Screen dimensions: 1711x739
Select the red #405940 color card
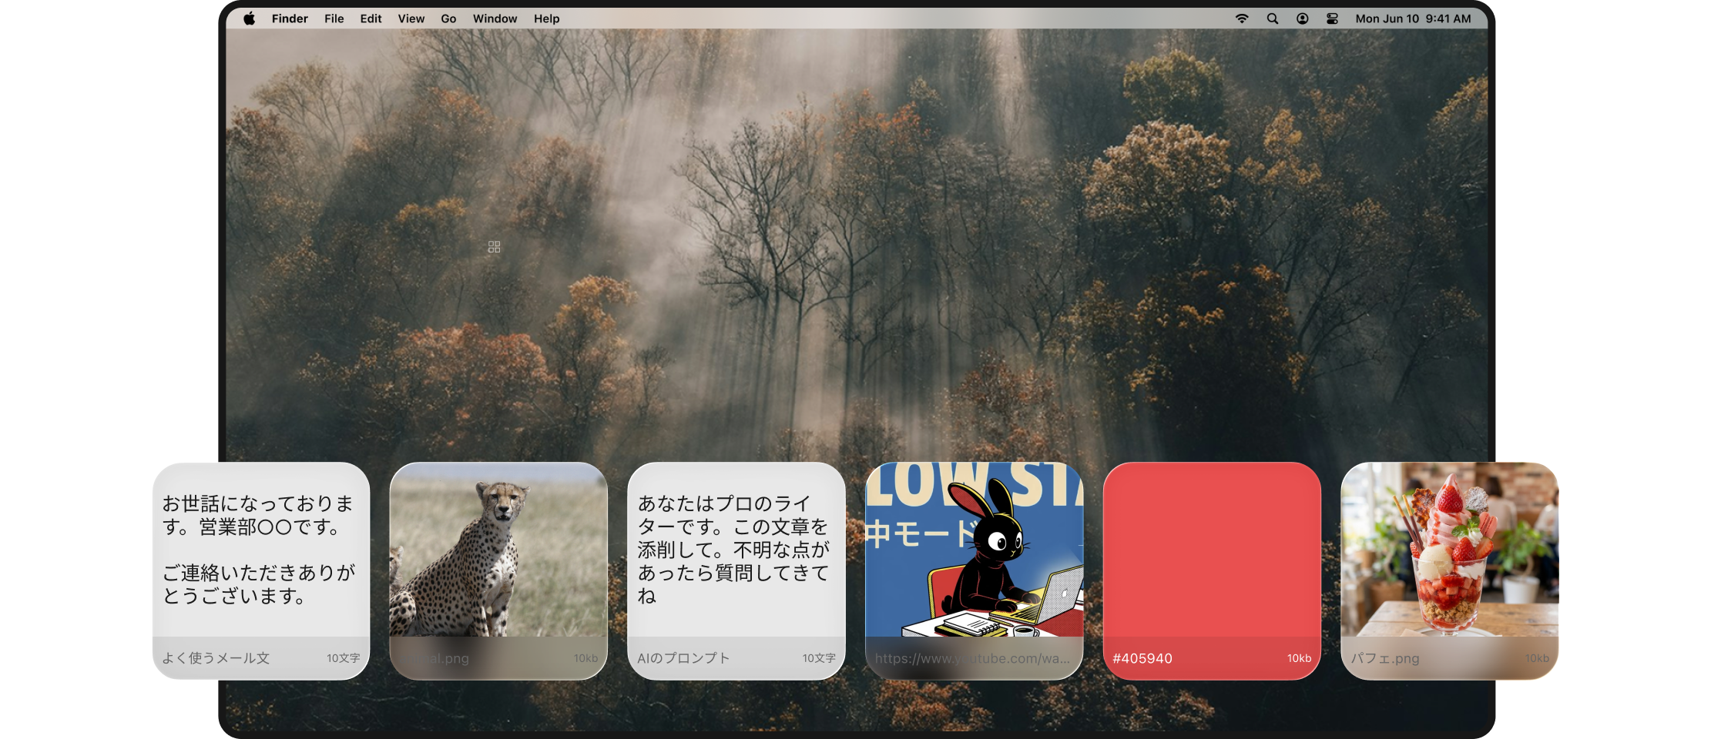point(1212,570)
